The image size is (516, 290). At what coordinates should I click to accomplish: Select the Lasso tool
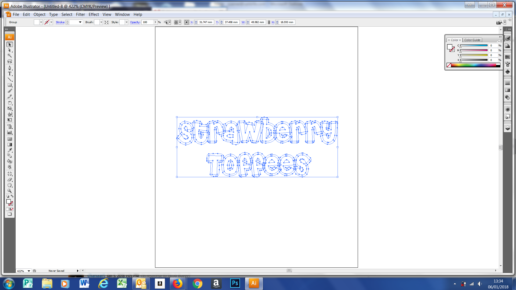click(10, 61)
